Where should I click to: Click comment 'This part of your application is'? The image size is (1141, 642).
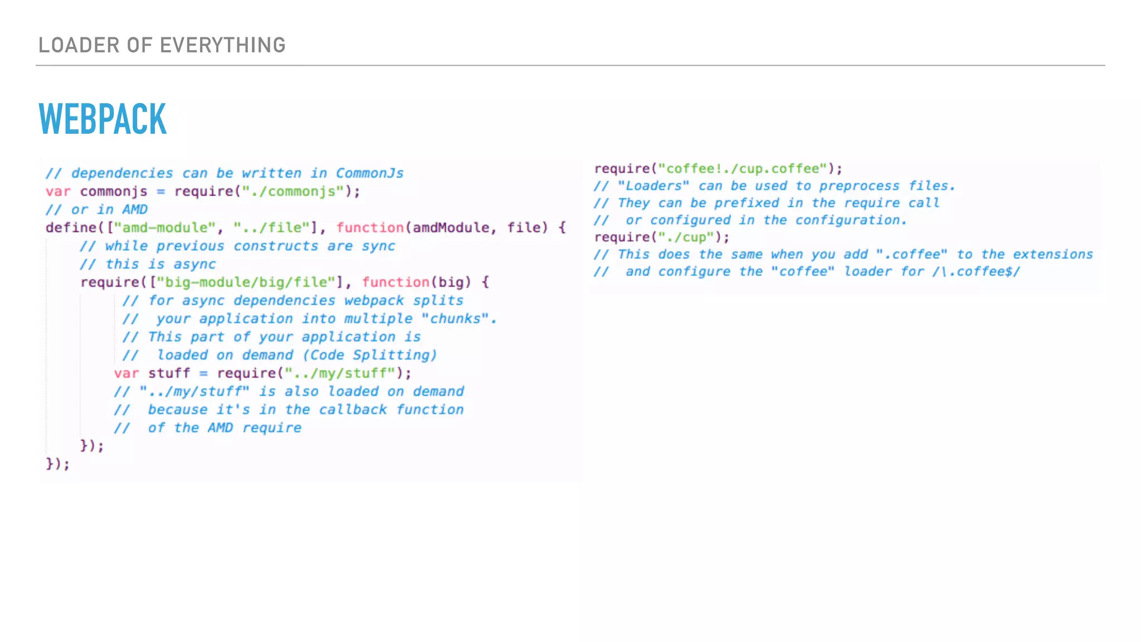pos(272,337)
